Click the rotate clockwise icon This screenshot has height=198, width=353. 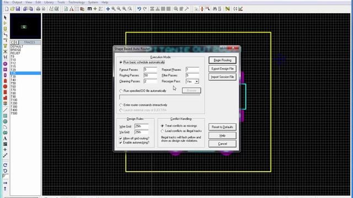pos(5,165)
